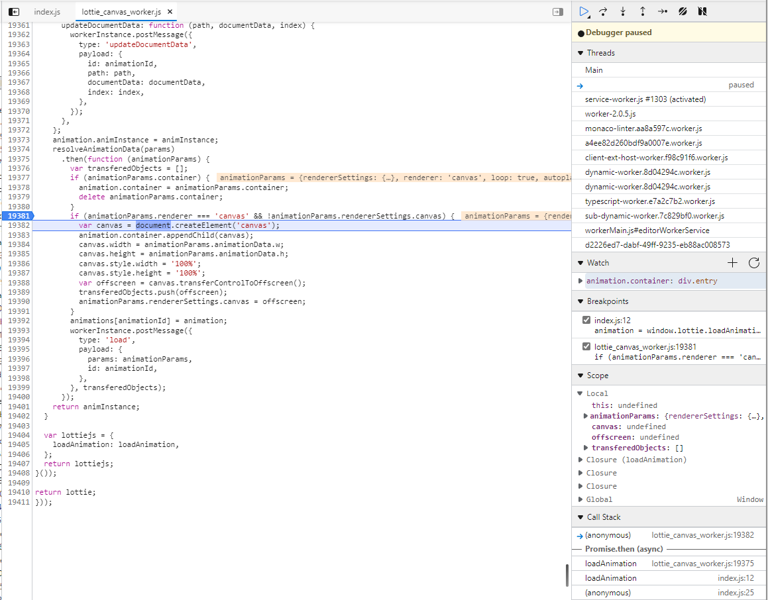This screenshot has width=768, height=600.
Task: Step over the next function call
Action: (604, 11)
